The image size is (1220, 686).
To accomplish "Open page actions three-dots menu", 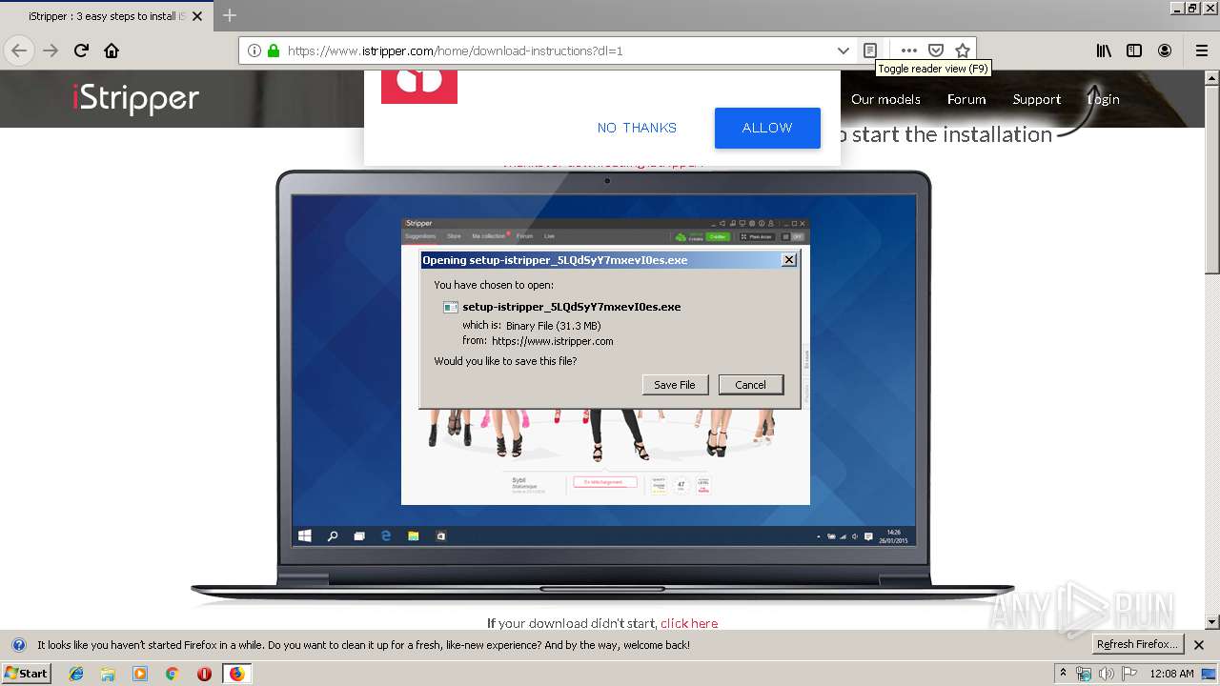I will 909,50.
